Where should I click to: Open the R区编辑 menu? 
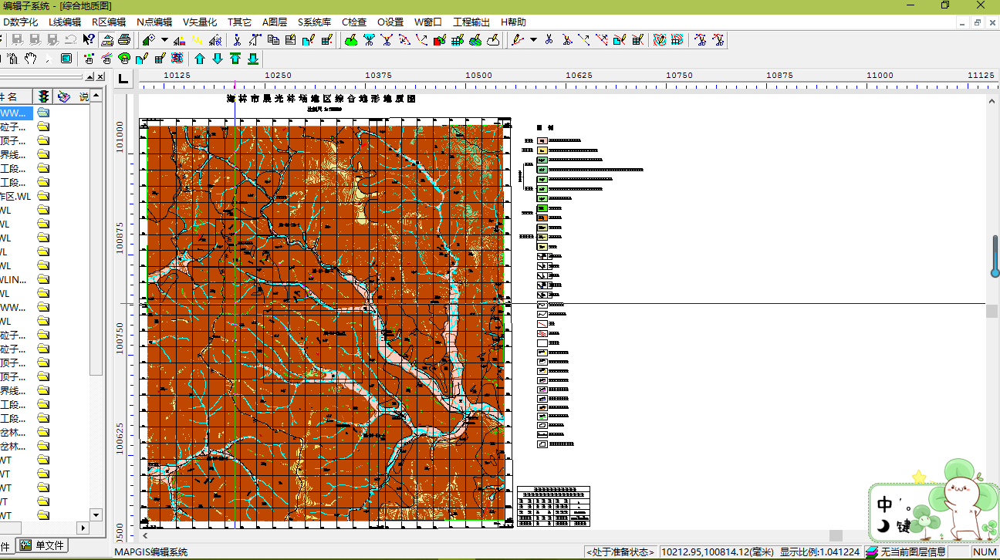point(109,22)
